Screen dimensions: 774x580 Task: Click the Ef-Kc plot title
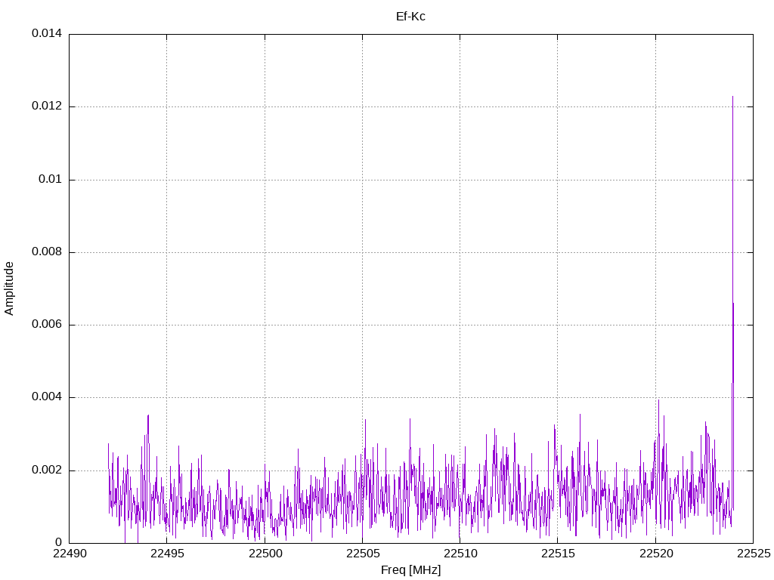[410, 17]
